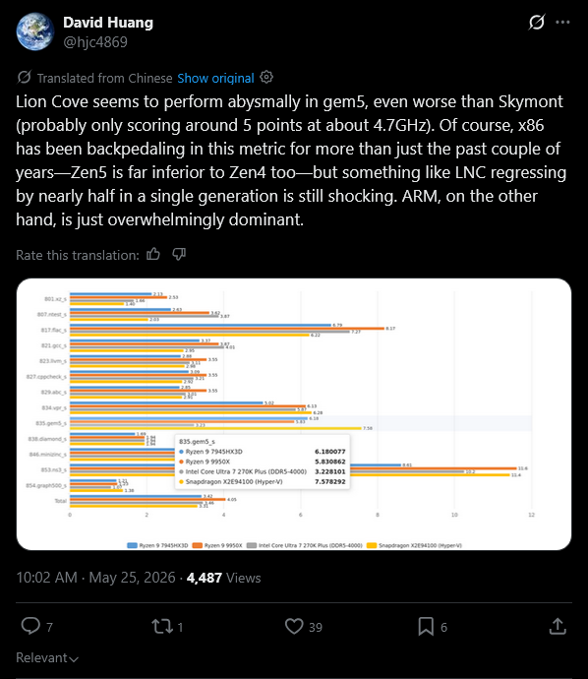Screen dimensions: 588x679
Task: Repost using the retweet icon
Action: click(162, 627)
